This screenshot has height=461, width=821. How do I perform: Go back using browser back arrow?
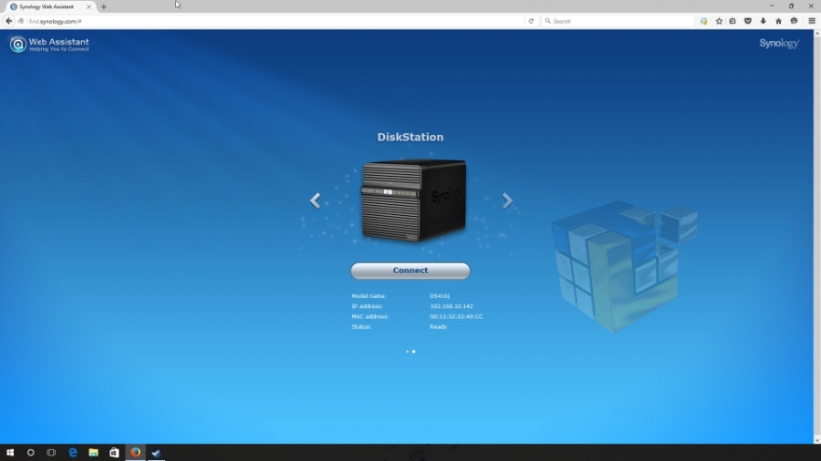tap(9, 21)
